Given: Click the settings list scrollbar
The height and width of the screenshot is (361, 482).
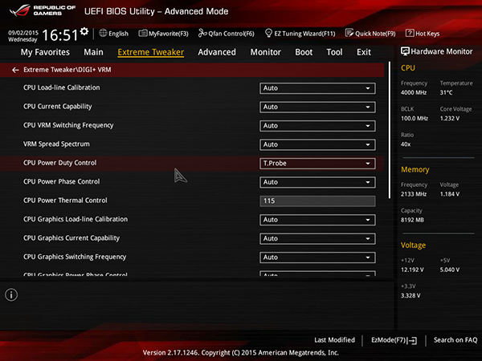Looking at the screenshot, I should pyautogui.click(x=390, y=130).
